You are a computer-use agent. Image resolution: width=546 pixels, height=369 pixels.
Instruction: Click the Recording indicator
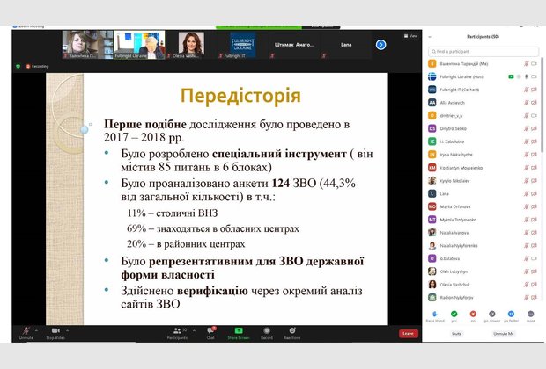[x=37, y=66]
